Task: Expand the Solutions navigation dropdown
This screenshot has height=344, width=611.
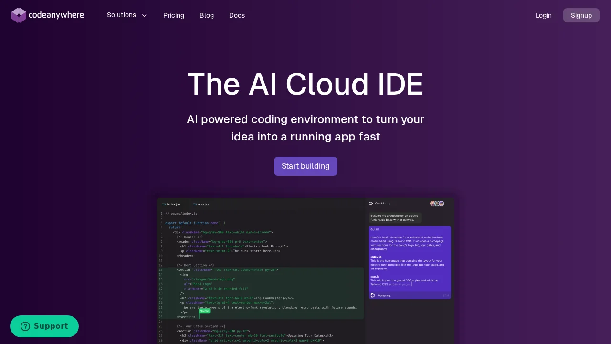Action: tap(127, 15)
